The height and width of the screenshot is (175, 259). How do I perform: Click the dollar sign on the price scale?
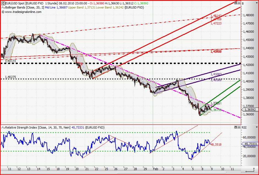click(x=243, y=3)
